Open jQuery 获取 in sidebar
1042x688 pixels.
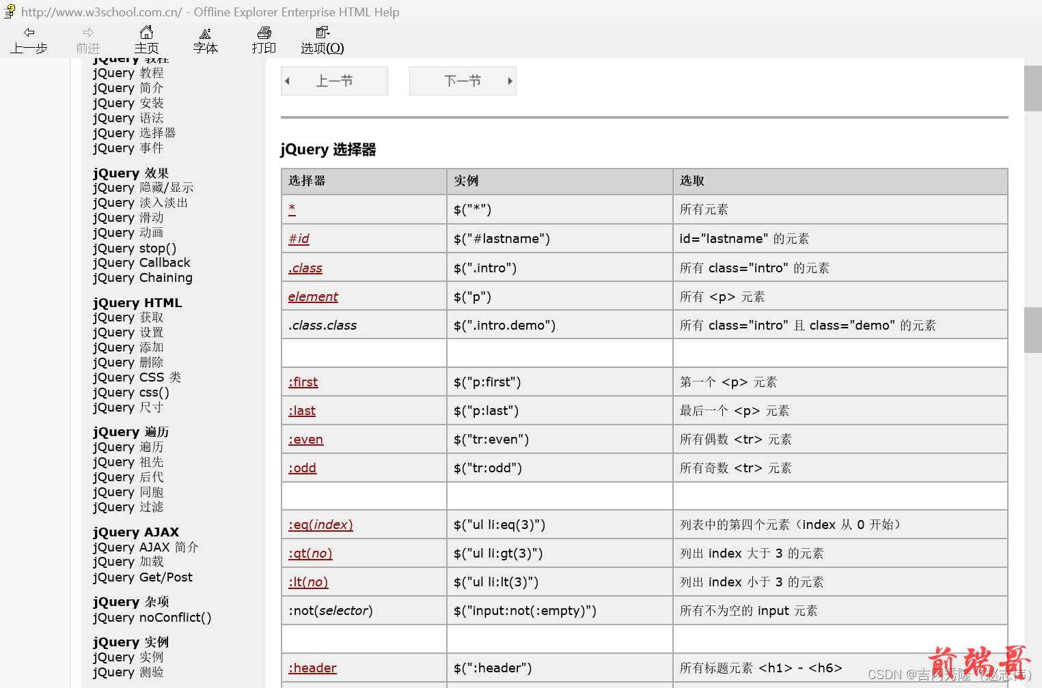(128, 317)
